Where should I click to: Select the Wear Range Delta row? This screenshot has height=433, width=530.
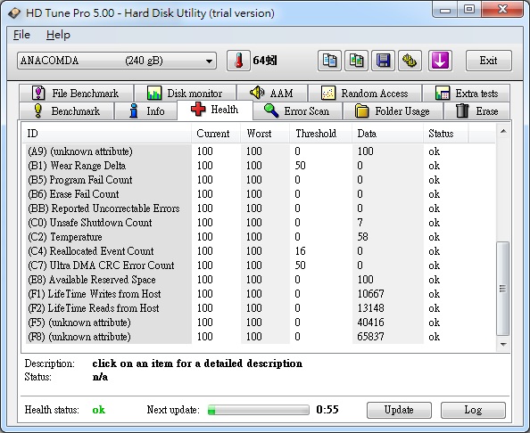(x=261, y=166)
